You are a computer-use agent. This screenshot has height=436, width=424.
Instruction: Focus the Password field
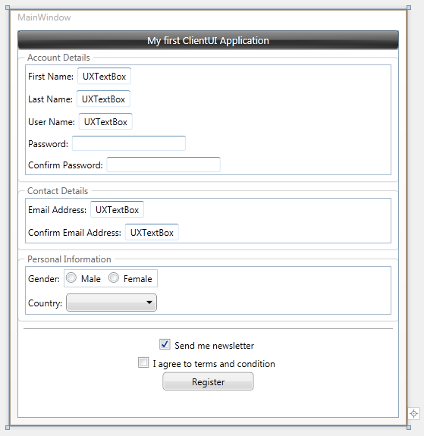129,143
